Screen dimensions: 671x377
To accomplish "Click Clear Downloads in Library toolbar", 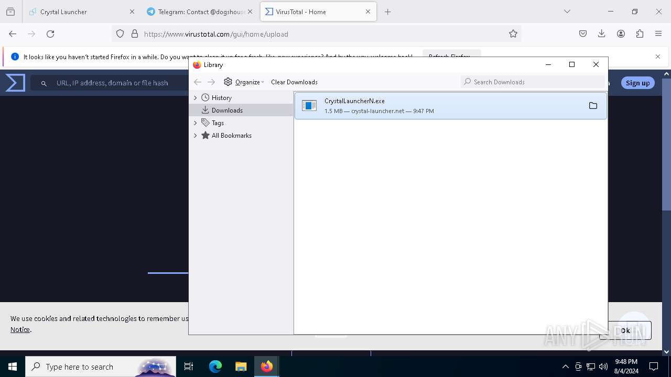I will pyautogui.click(x=294, y=82).
